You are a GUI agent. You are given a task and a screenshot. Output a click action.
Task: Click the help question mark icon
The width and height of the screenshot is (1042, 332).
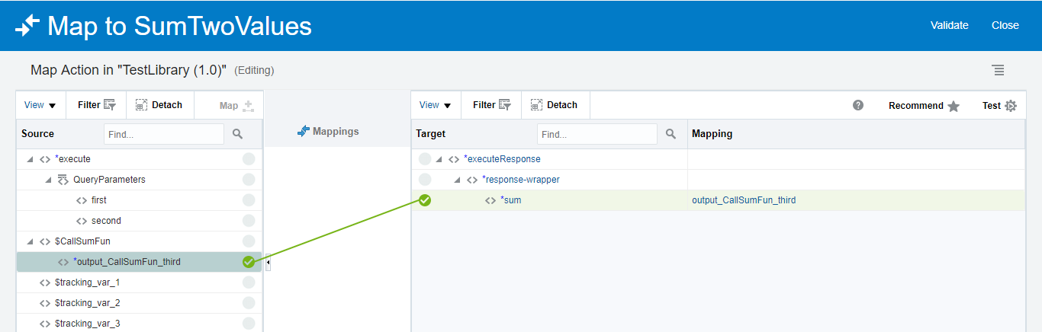click(x=858, y=105)
